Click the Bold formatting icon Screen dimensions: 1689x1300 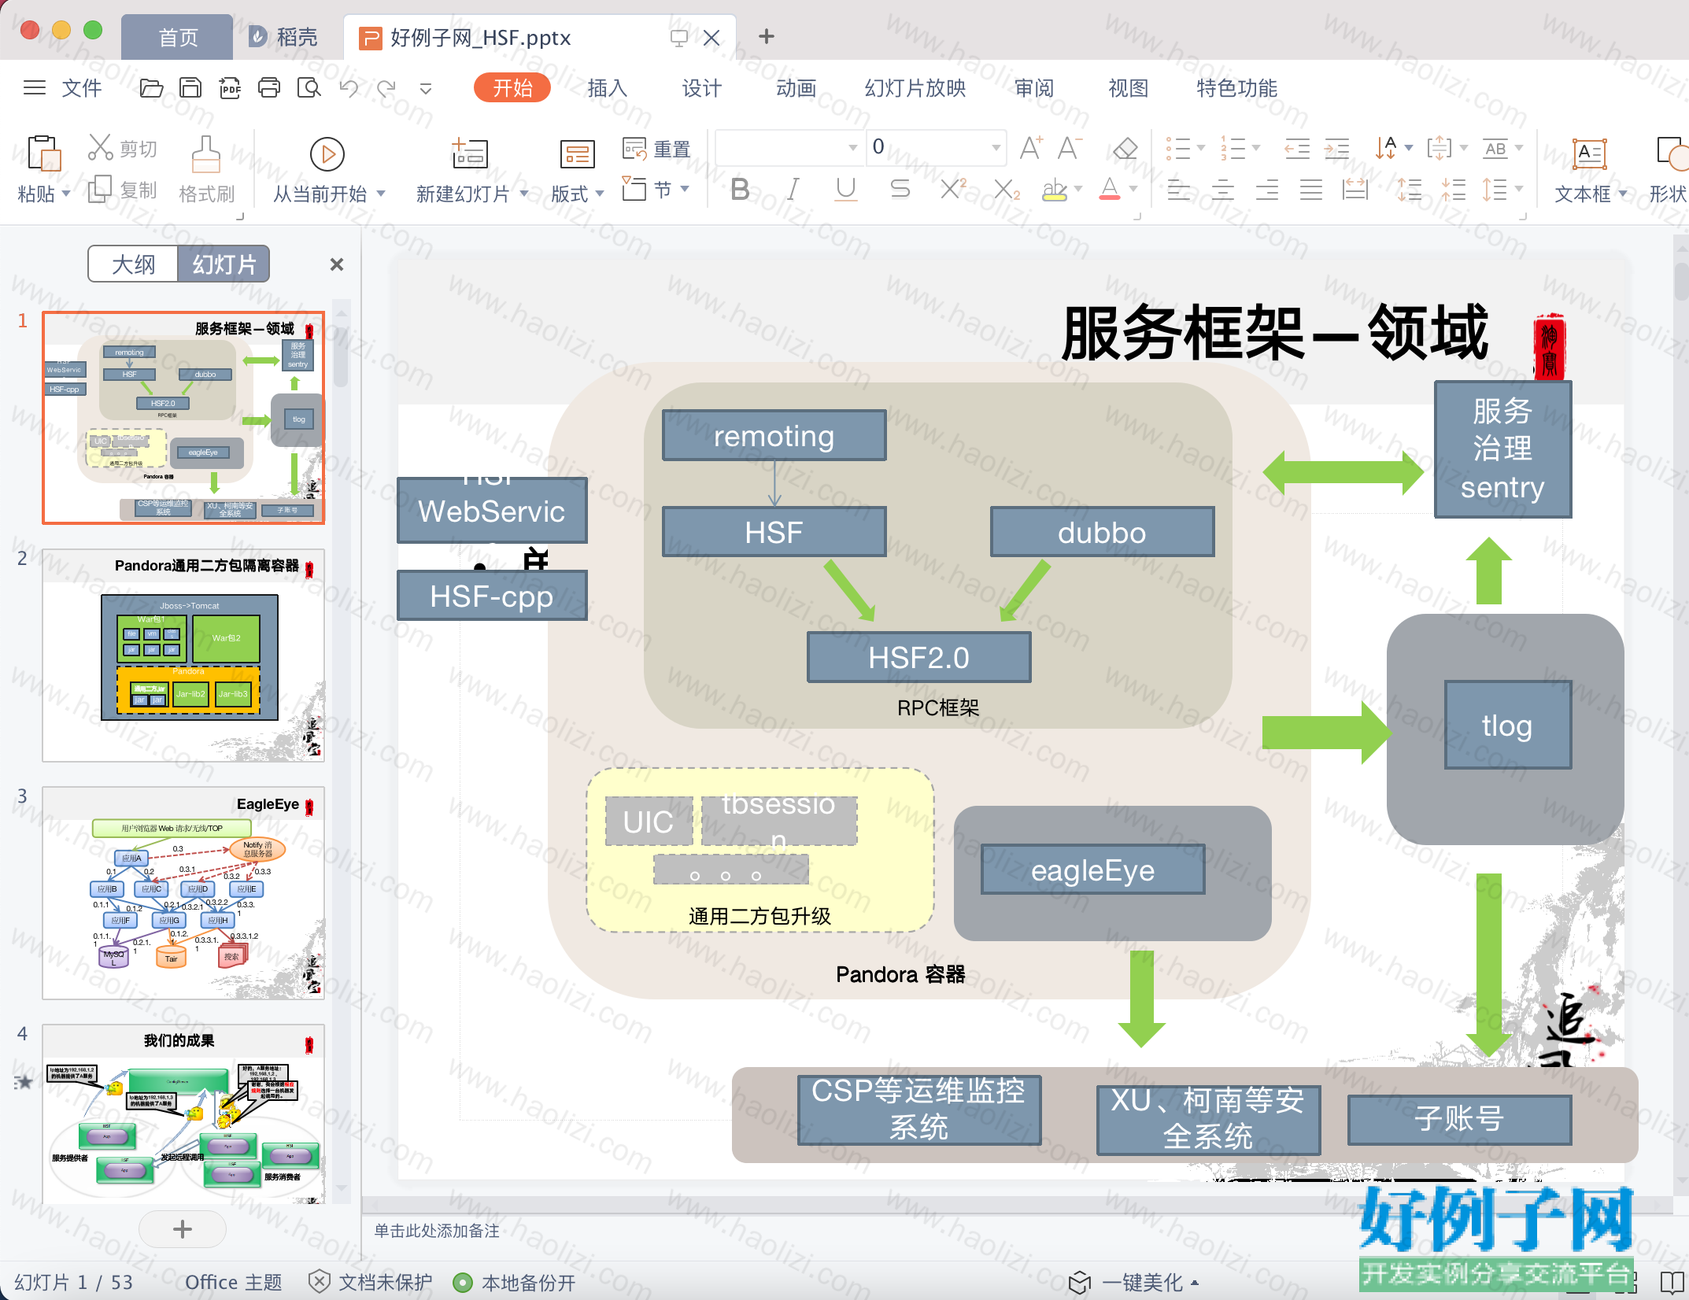point(739,190)
